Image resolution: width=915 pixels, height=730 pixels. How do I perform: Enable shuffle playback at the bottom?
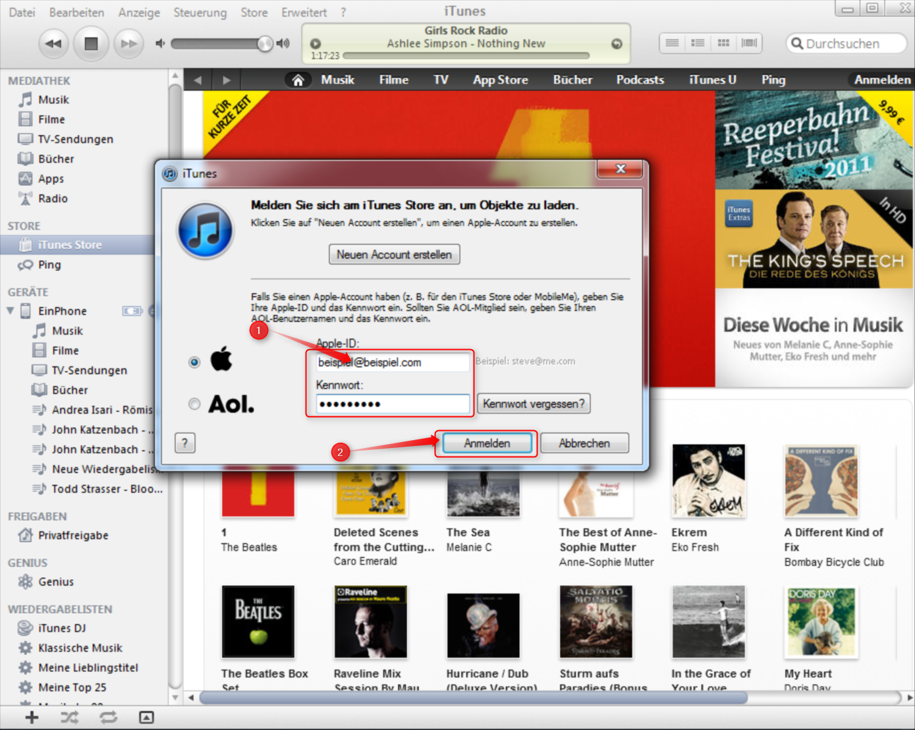click(69, 717)
